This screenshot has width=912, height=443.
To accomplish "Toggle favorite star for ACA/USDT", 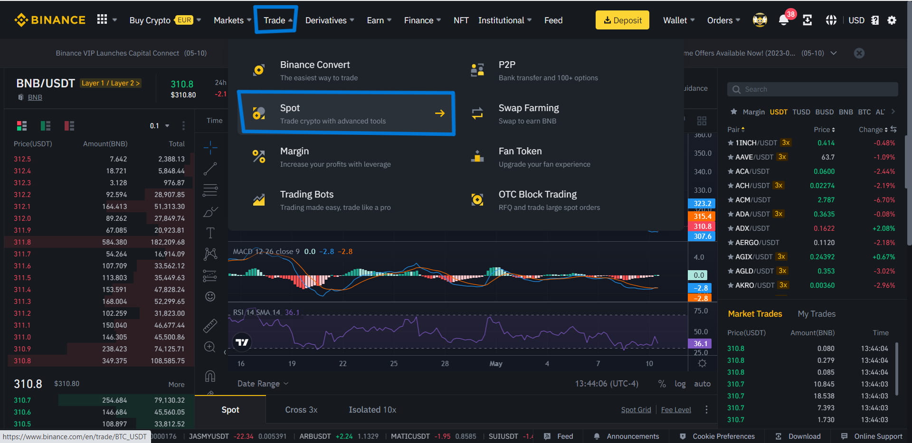I will tap(731, 171).
